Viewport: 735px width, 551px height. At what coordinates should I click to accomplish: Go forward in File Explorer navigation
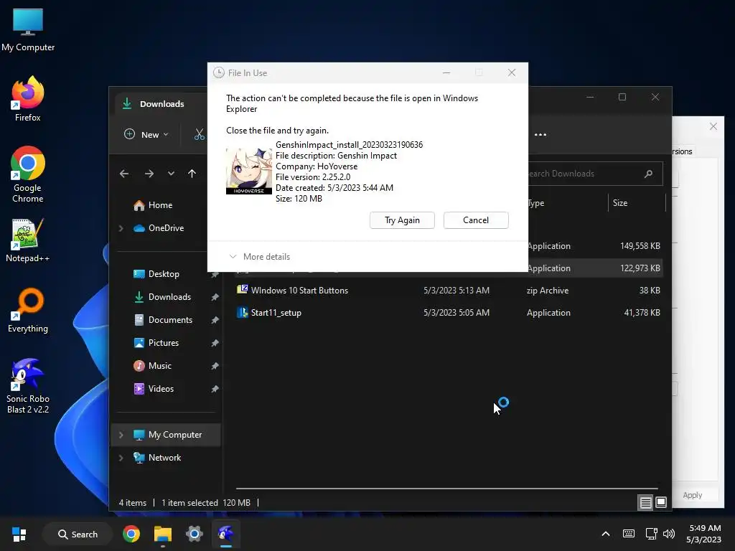[149, 174]
